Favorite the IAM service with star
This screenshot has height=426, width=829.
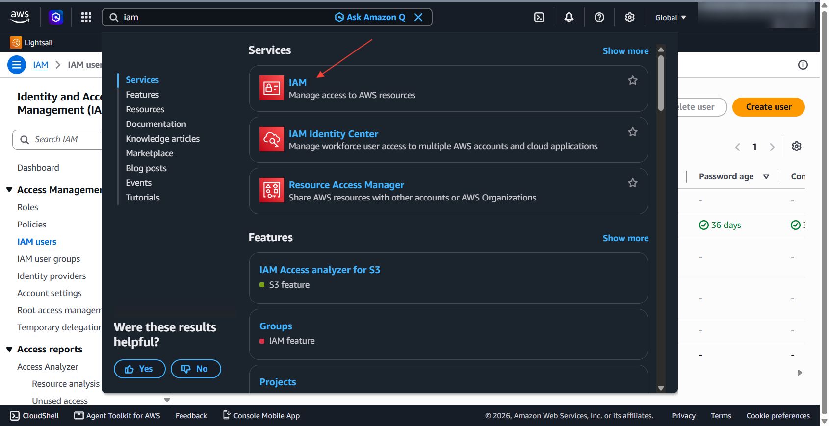(633, 80)
